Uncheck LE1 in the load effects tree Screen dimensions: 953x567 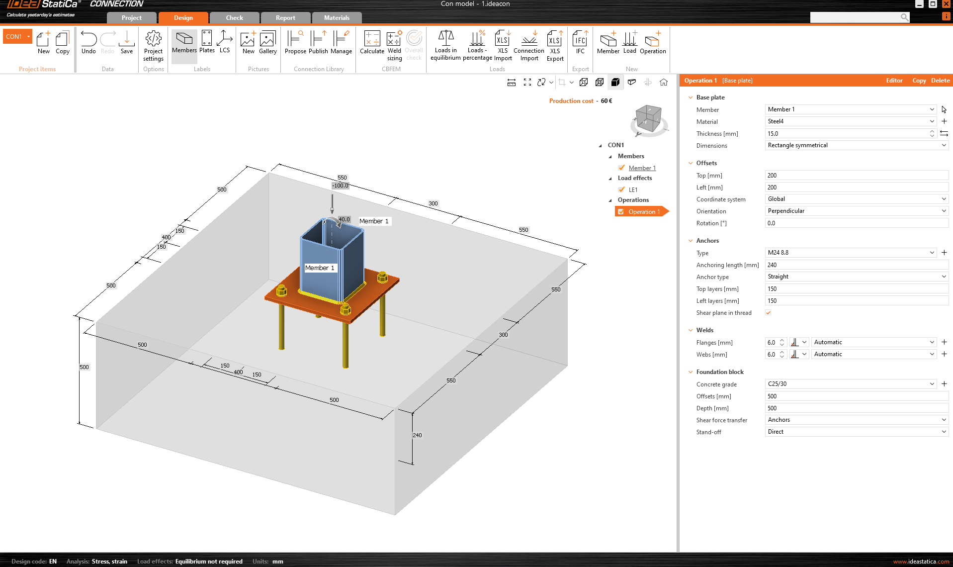(622, 189)
